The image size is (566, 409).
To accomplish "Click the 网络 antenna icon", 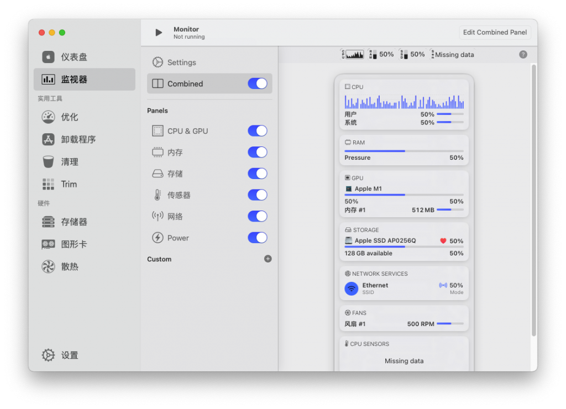I will [x=158, y=216].
